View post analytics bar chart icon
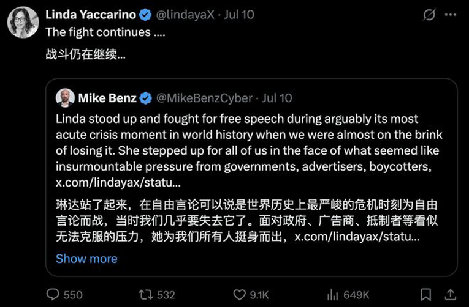 pyautogui.click(x=333, y=295)
